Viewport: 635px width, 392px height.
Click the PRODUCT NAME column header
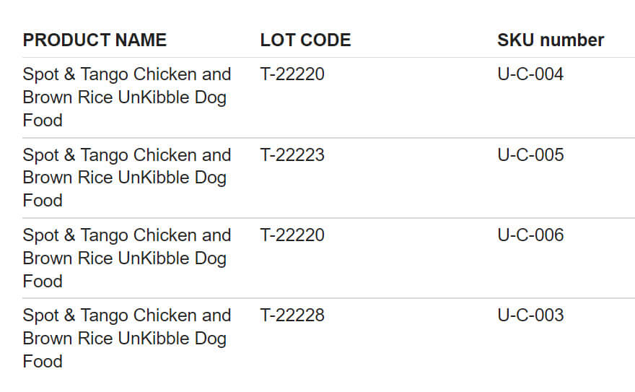(x=95, y=40)
